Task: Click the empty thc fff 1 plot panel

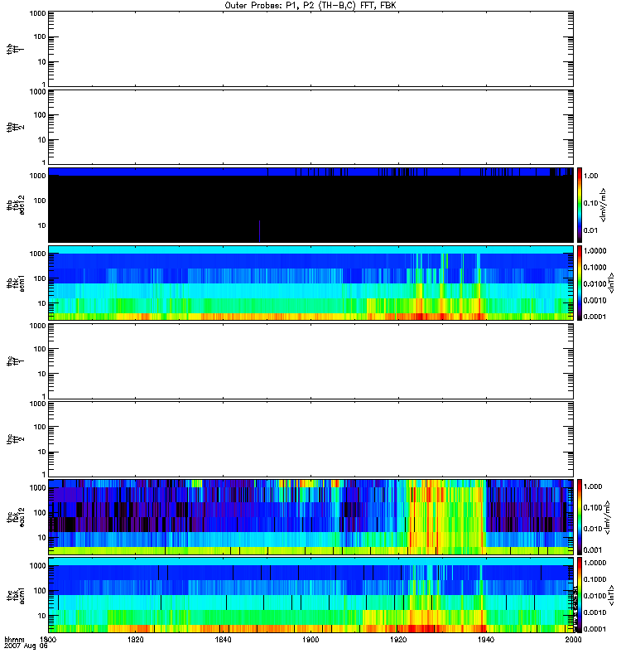Action: click(x=310, y=361)
